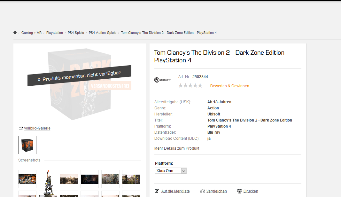Navigate to Playstation breadcrumb category
This screenshot has height=197, width=341.
(x=55, y=33)
